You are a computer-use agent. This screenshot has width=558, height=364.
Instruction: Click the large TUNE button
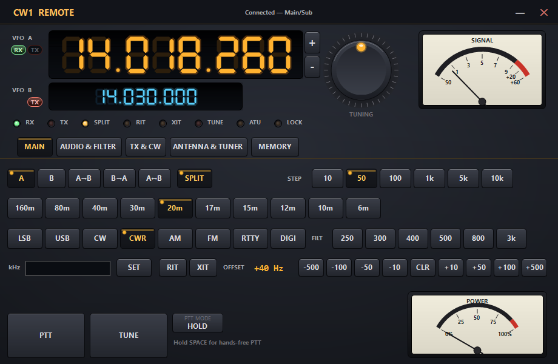(x=129, y=335)
